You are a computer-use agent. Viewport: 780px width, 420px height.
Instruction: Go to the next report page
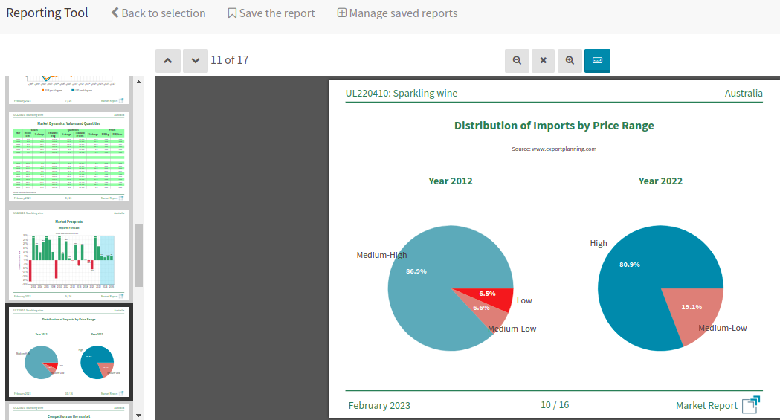coord(196,61)
